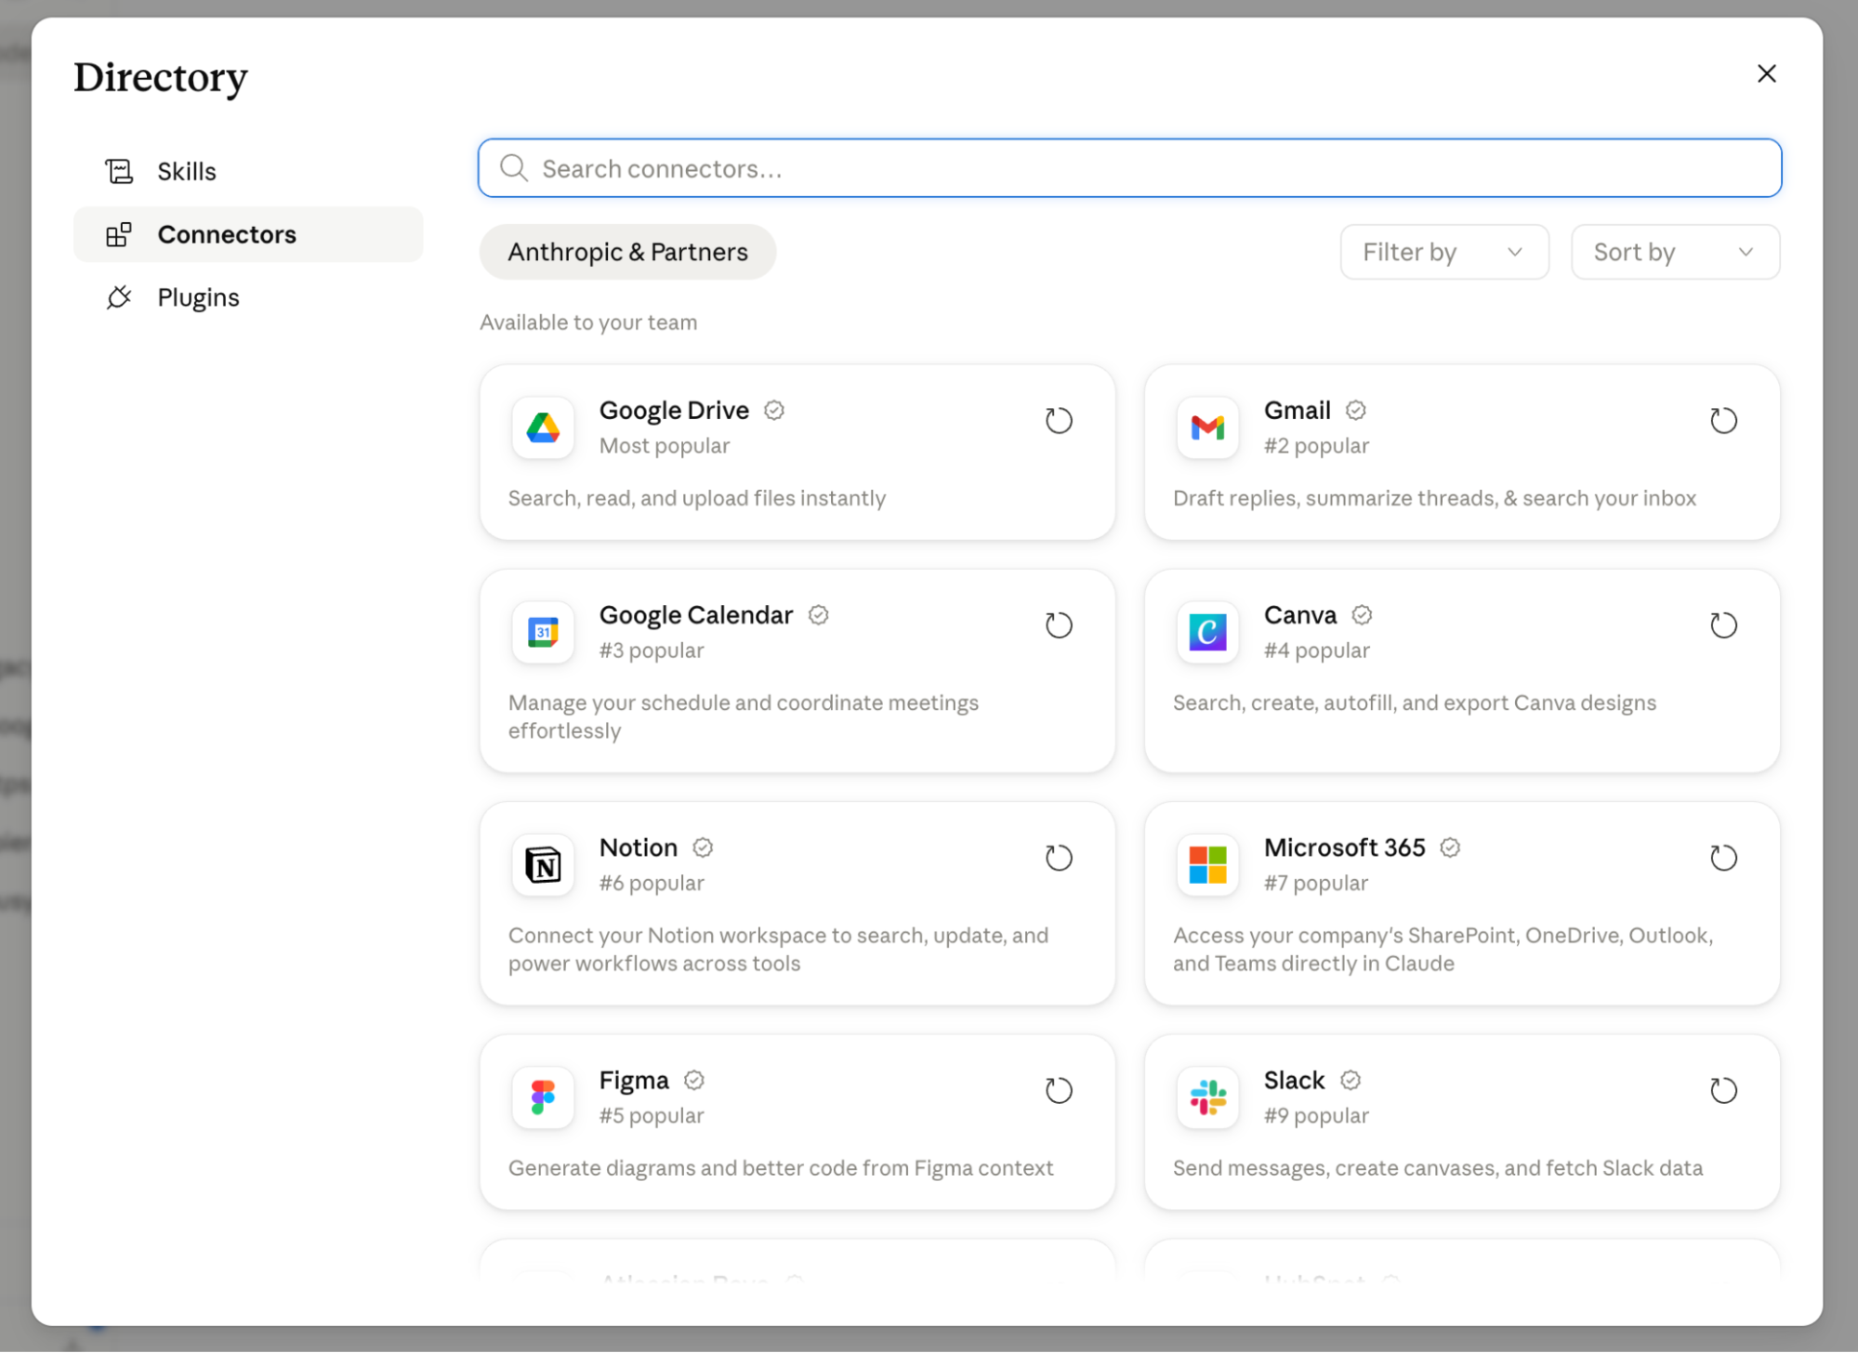Focus the Search connectors field
Screen dimensions: 1858x1353
1129,168
